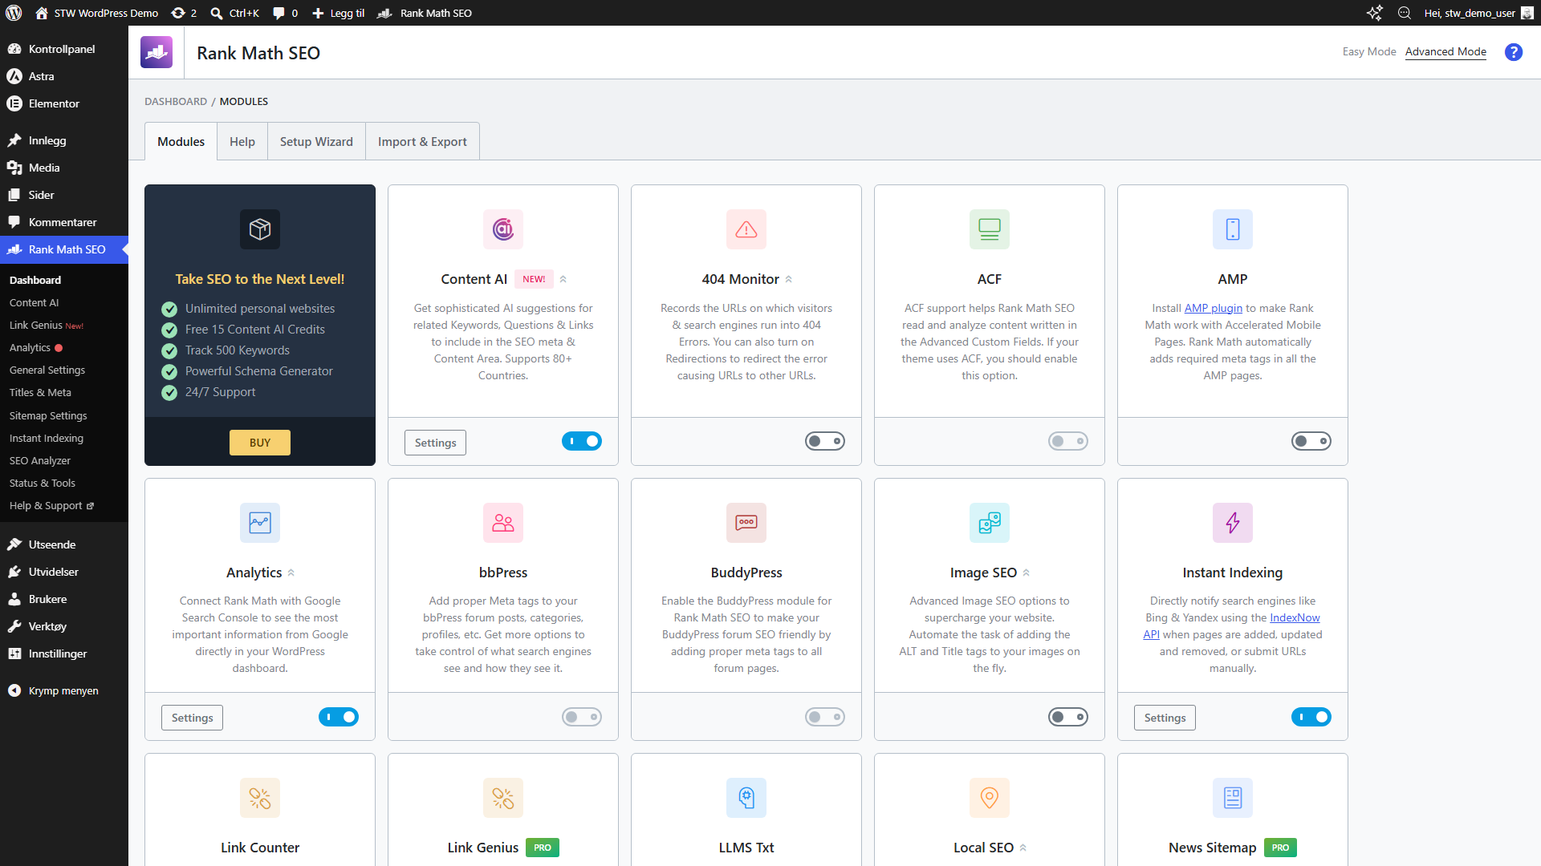Enable the AMP module toggle

pyautogui.click(x=1311, y=441)
